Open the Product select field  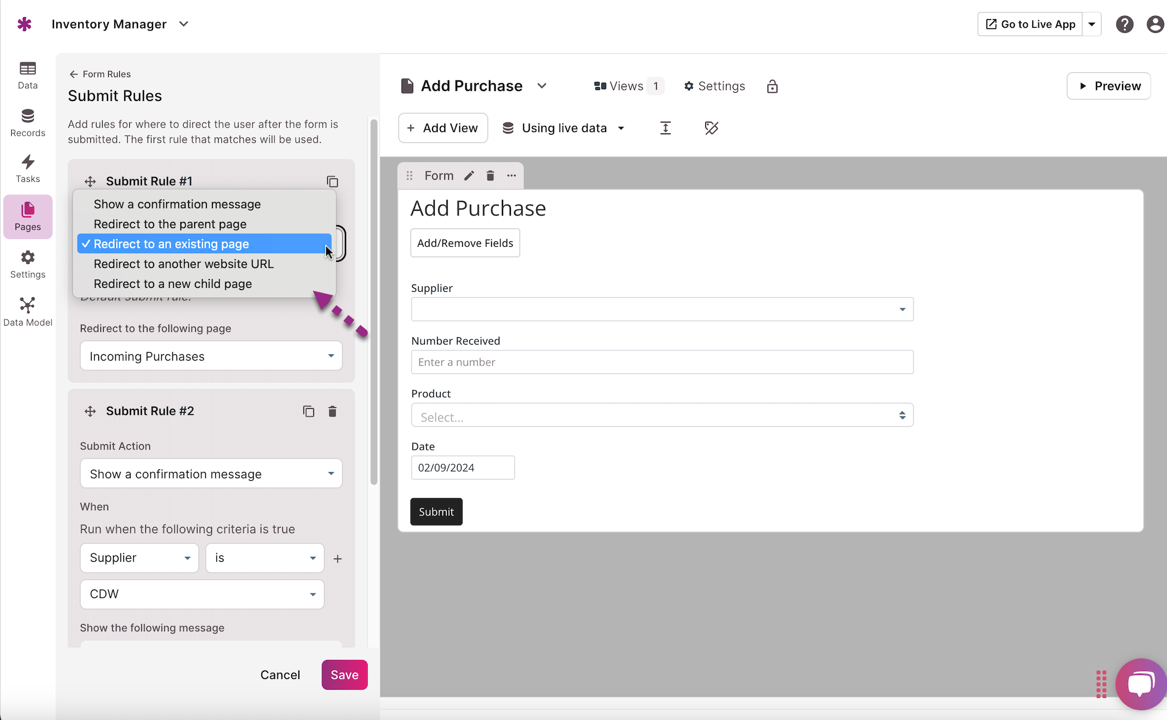click(662, 415)
